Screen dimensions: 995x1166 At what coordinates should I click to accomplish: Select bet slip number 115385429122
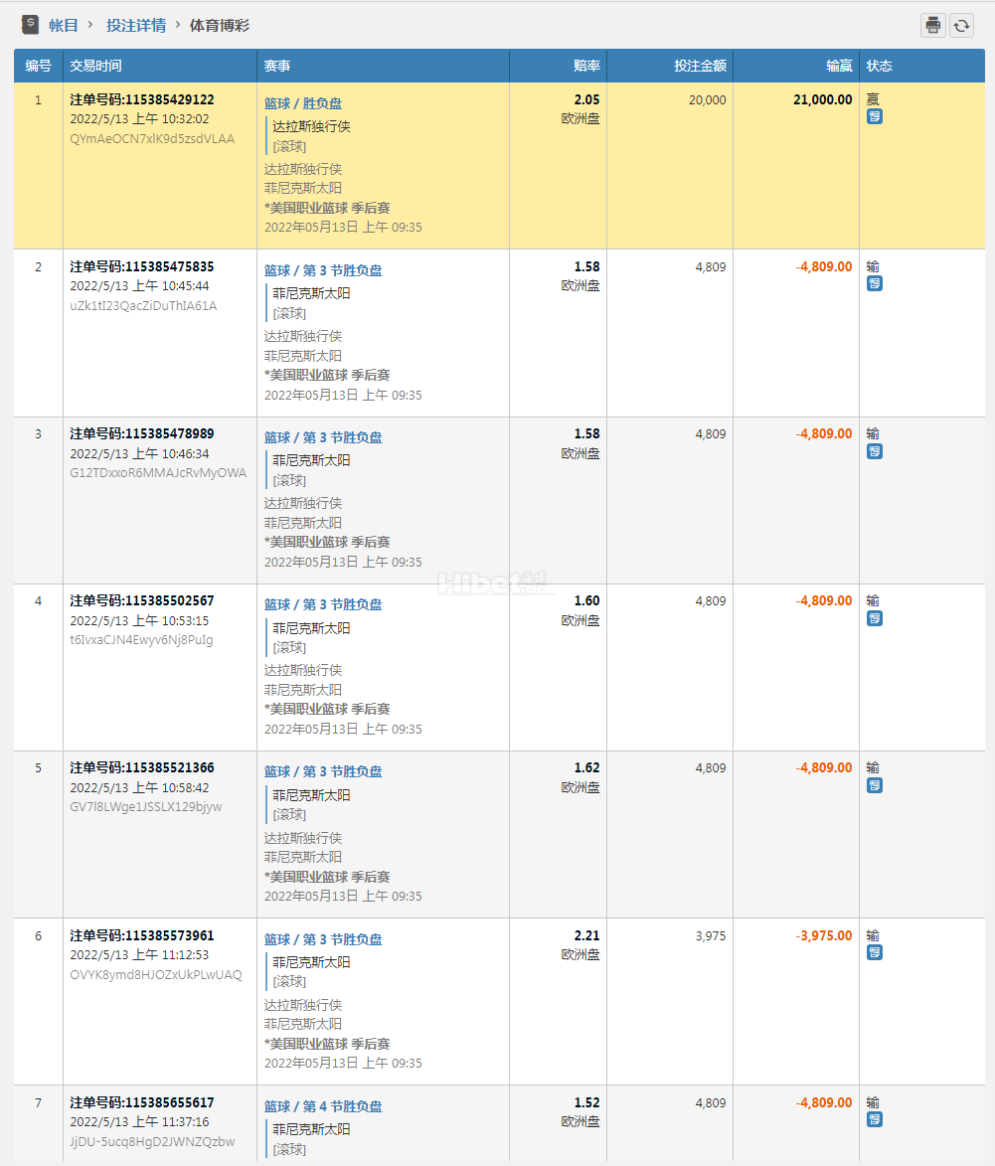point(142,99)
